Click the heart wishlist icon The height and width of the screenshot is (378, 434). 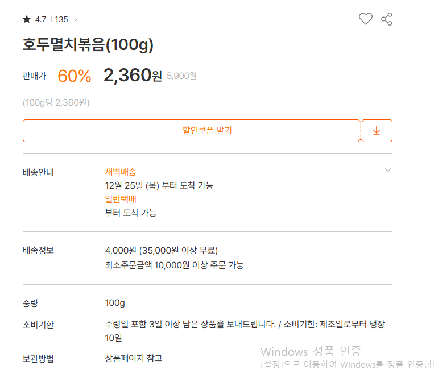click(x=365, y=19)
